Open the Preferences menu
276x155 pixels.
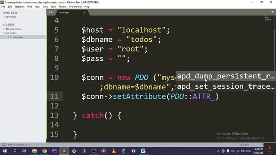pos(75,7)
